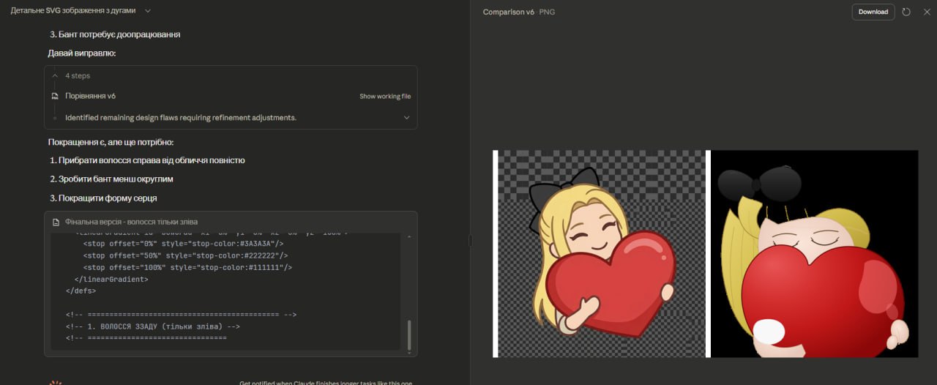Click the right generated SVG render image
Viewport: 937px width, 385px height.
coord(814,254)
